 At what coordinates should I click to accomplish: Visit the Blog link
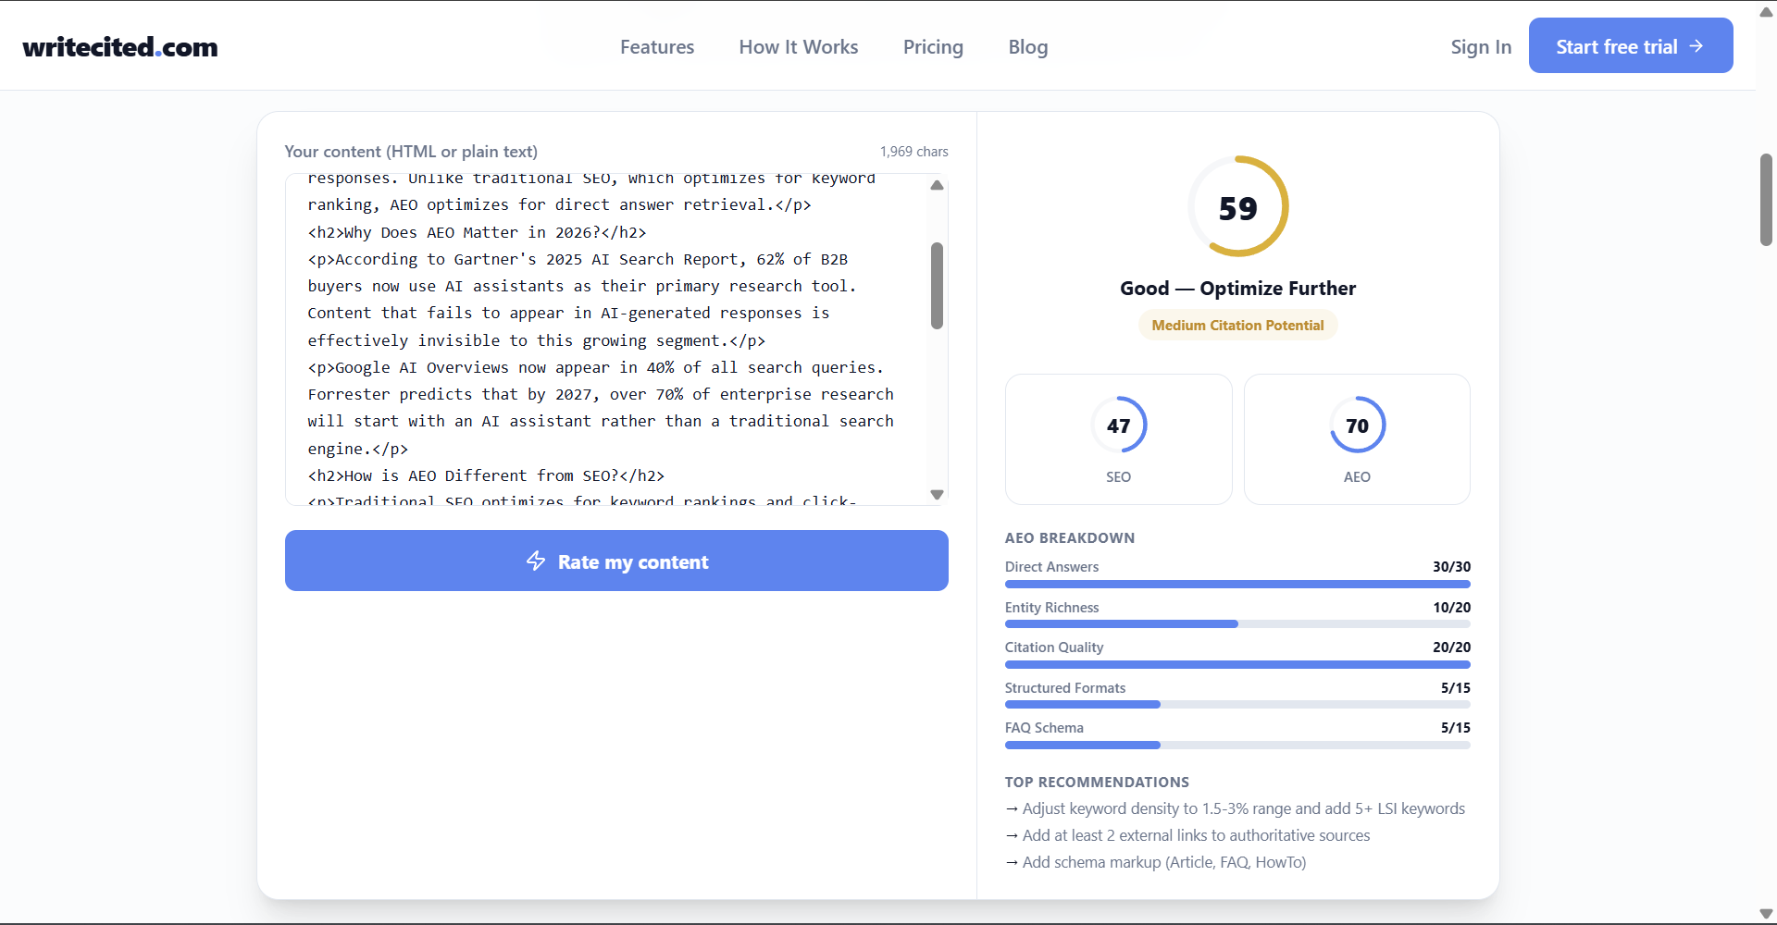(1027, 47)
